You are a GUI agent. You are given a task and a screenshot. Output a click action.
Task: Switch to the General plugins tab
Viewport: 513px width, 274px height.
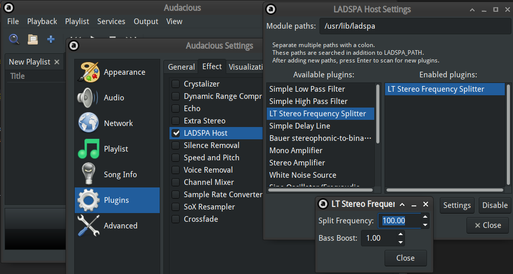point(181,67)
